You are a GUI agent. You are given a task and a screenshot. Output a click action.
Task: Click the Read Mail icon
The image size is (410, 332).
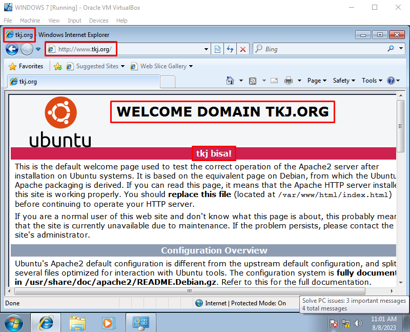point(274,81)
